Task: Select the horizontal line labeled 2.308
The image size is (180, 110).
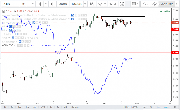Action: point(86,29)
